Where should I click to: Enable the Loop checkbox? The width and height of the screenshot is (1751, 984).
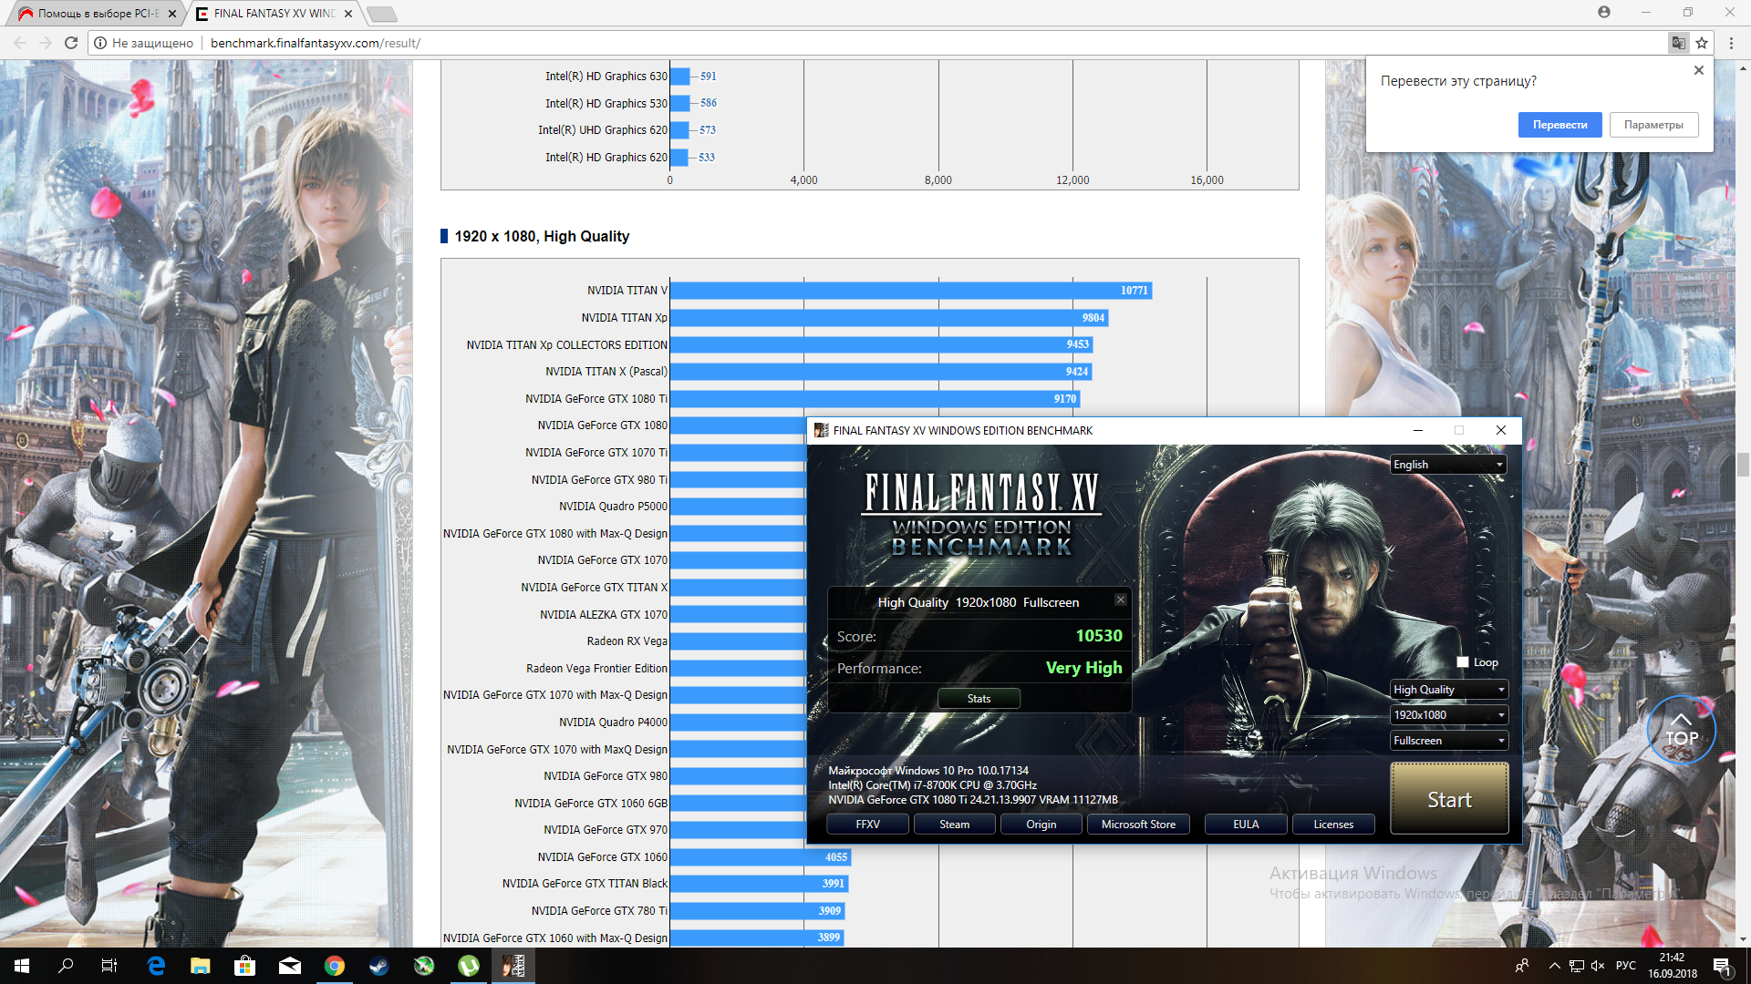tap(1463, 662)
